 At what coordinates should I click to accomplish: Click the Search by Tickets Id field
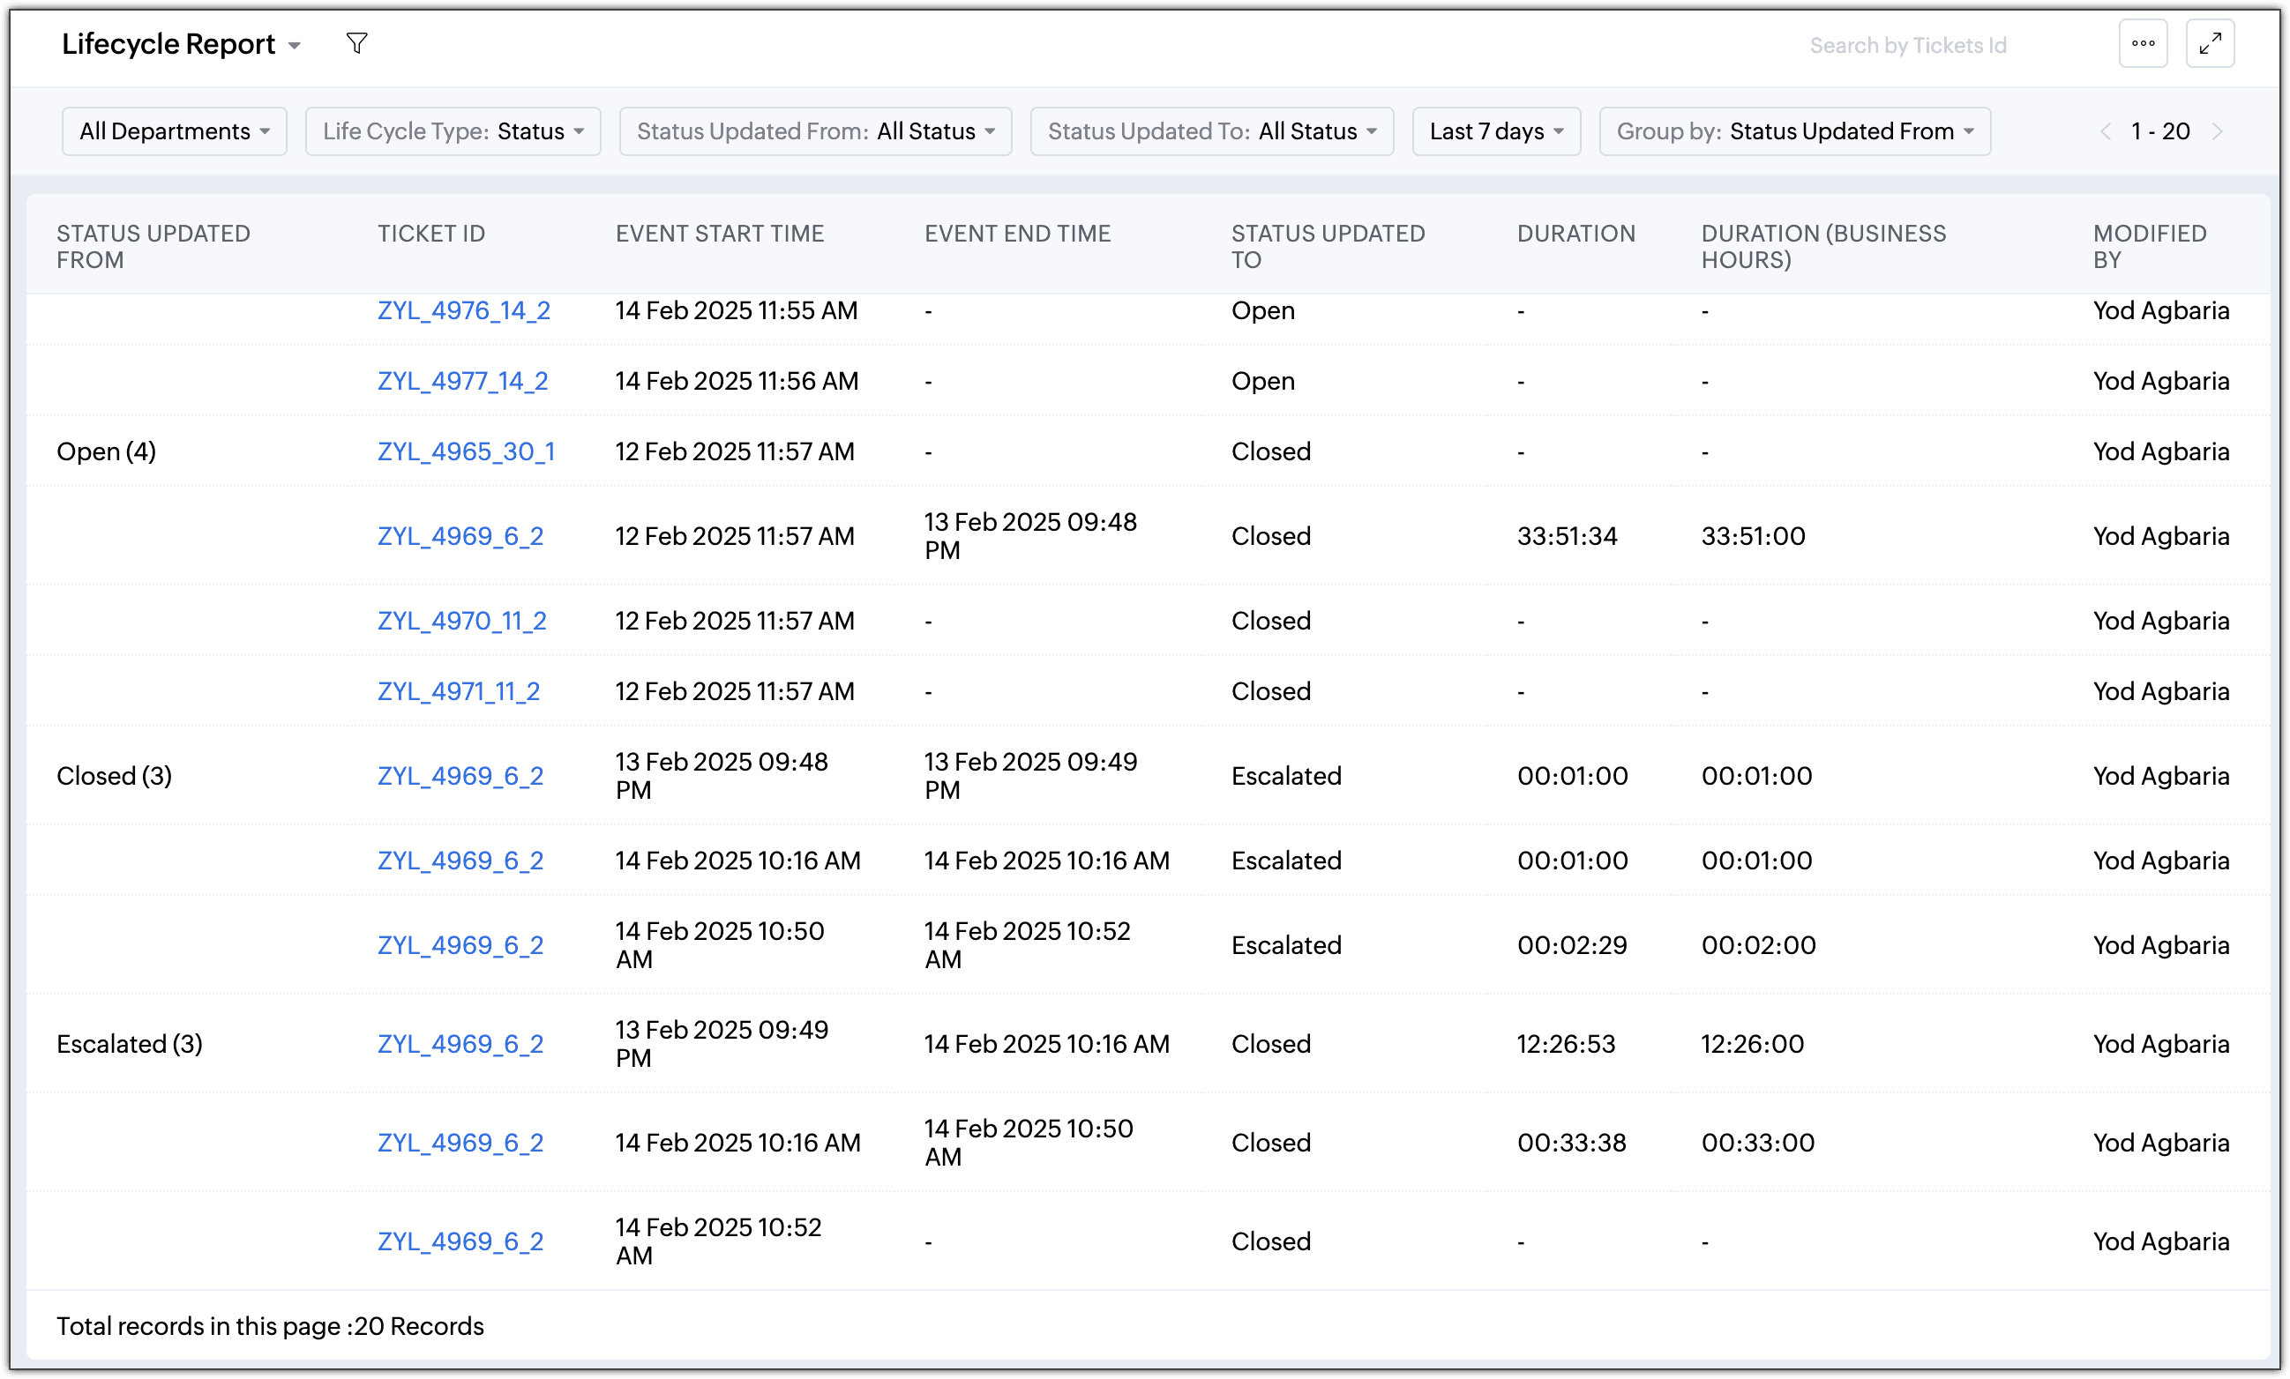point(1907,46)
